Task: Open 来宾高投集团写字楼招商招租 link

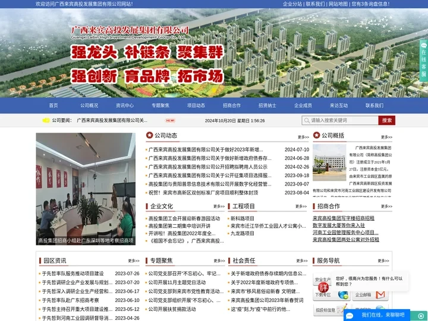Action: (344, 218)
